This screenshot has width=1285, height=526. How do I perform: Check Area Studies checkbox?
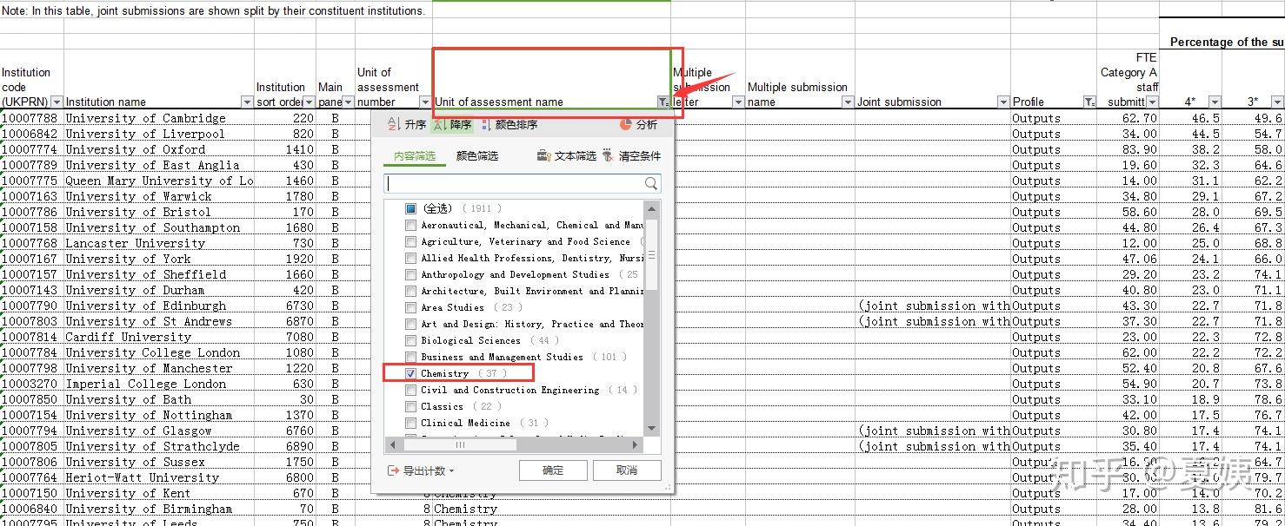click(x=410, y=308)
